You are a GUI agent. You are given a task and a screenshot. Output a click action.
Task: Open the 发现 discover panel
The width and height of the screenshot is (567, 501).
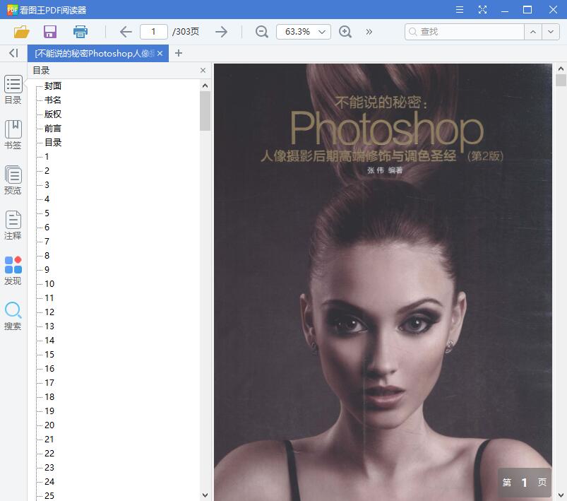coord(13,271)
